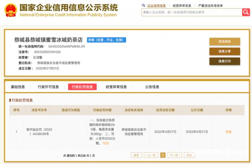This screenshot has height=164, width=252.
Task: Click the 行政处罚信息 section heading
Action: (22, 100)
